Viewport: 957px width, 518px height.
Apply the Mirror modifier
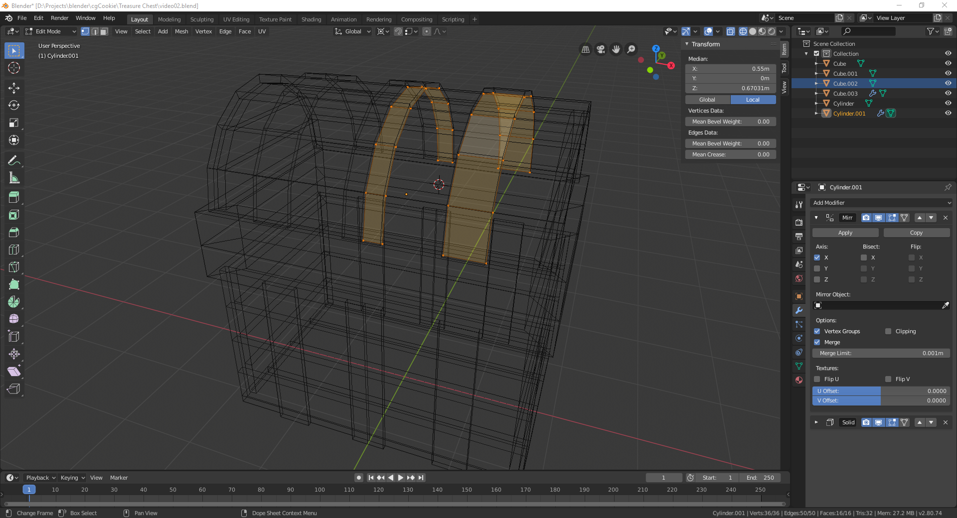click(x=845, y=233)
